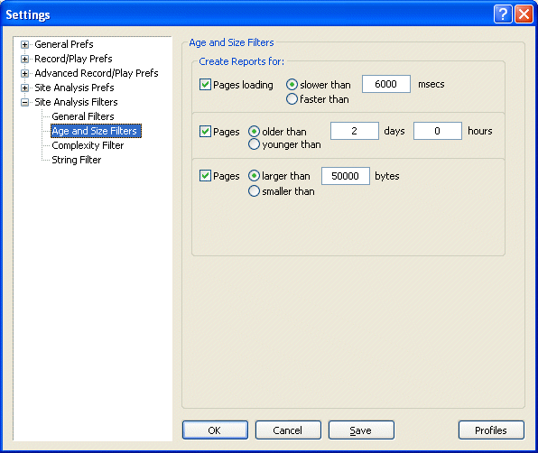Viewport: 538px width, 453px height.
Task: Select Advanced Record/Play Prefs tree item
Action: (x=97, y=73)
